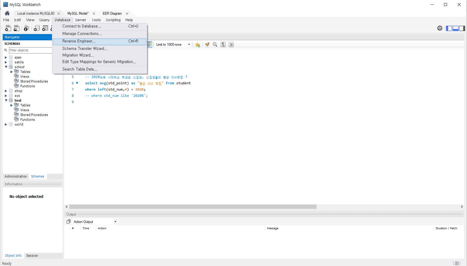Expand the ezen schema
The height and width of the screenshot is (266, 467).
point(6,57)
